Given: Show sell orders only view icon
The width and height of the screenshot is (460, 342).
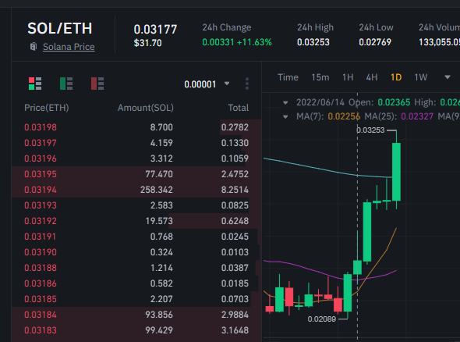Looking at the screenshot, I should 97,84.
